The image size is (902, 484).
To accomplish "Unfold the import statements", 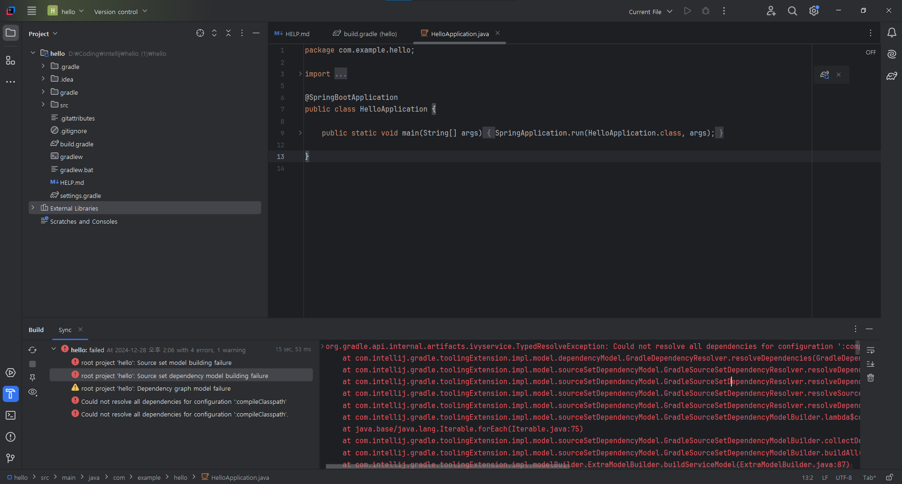I will 300,74.
